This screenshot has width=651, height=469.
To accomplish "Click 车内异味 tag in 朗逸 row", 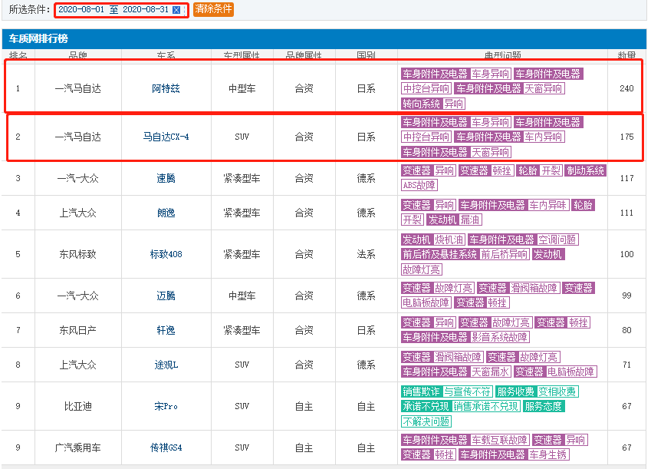I will (x=548, y=205).
